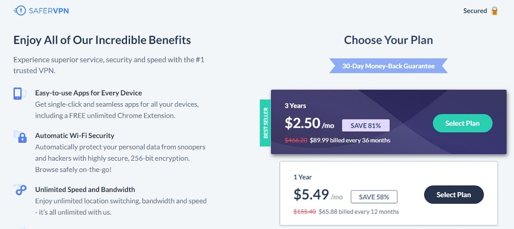The height and width of the screenshot is (229, 514).
Task: Select the 1 Year plan button
Action: point(454,195)
